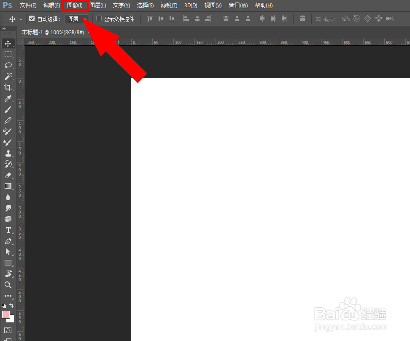Open the 窗口(W) menu
410x341 pixels.
tap(238, 5)
